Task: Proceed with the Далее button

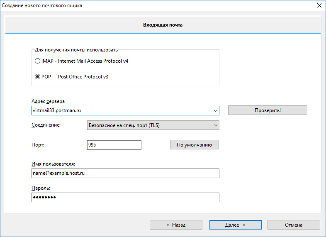Action: coord(236,225)
